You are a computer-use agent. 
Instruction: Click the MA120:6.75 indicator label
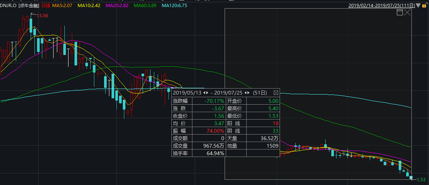coord(174,6)
